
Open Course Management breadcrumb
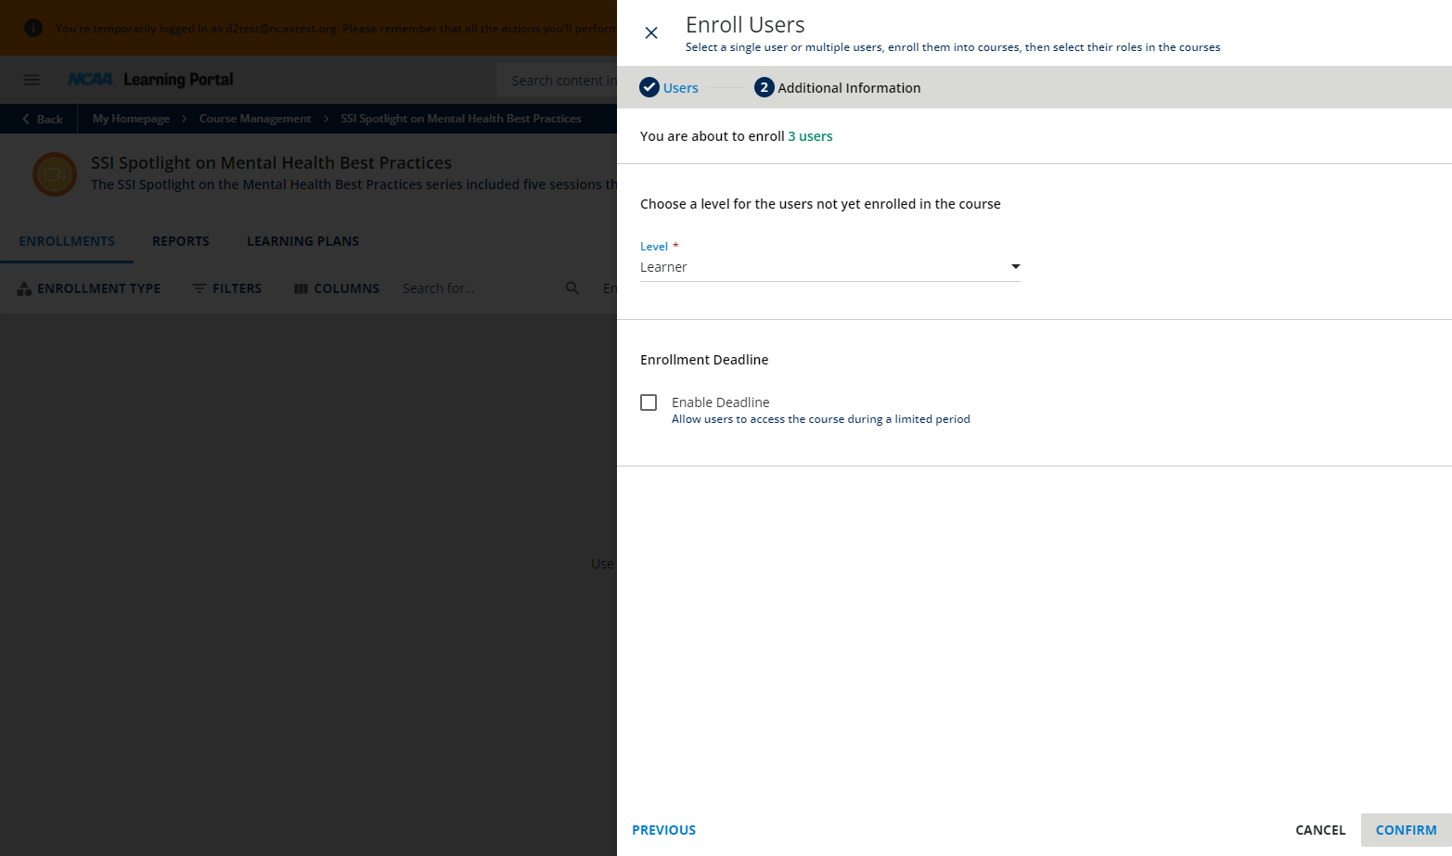pos(255,119)
